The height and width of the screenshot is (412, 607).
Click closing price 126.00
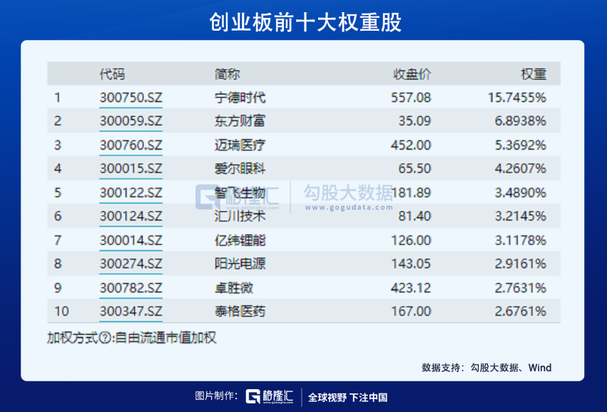coord(411,241)
